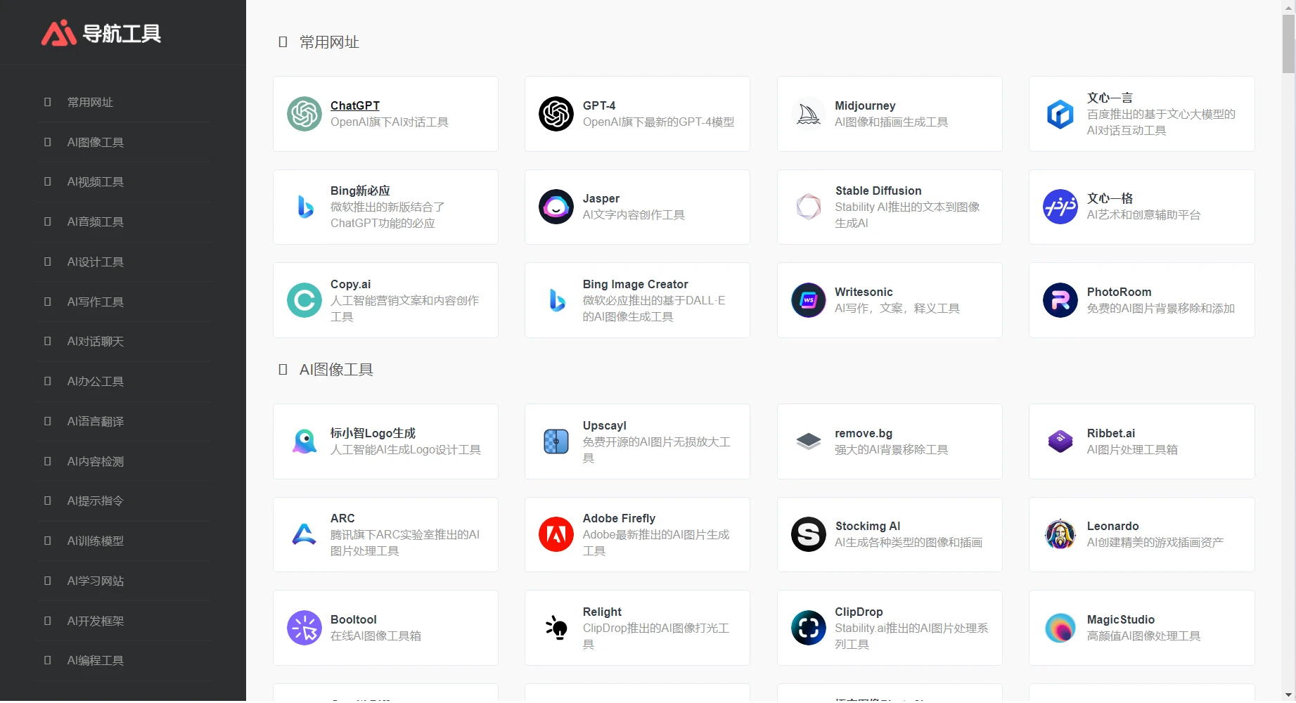Click the Ribbet.ai purple icon
The image size is (1296, 703).
pos(1060,441)
